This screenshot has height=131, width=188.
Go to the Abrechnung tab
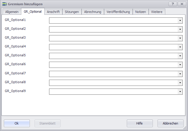[x=93, y=12]
